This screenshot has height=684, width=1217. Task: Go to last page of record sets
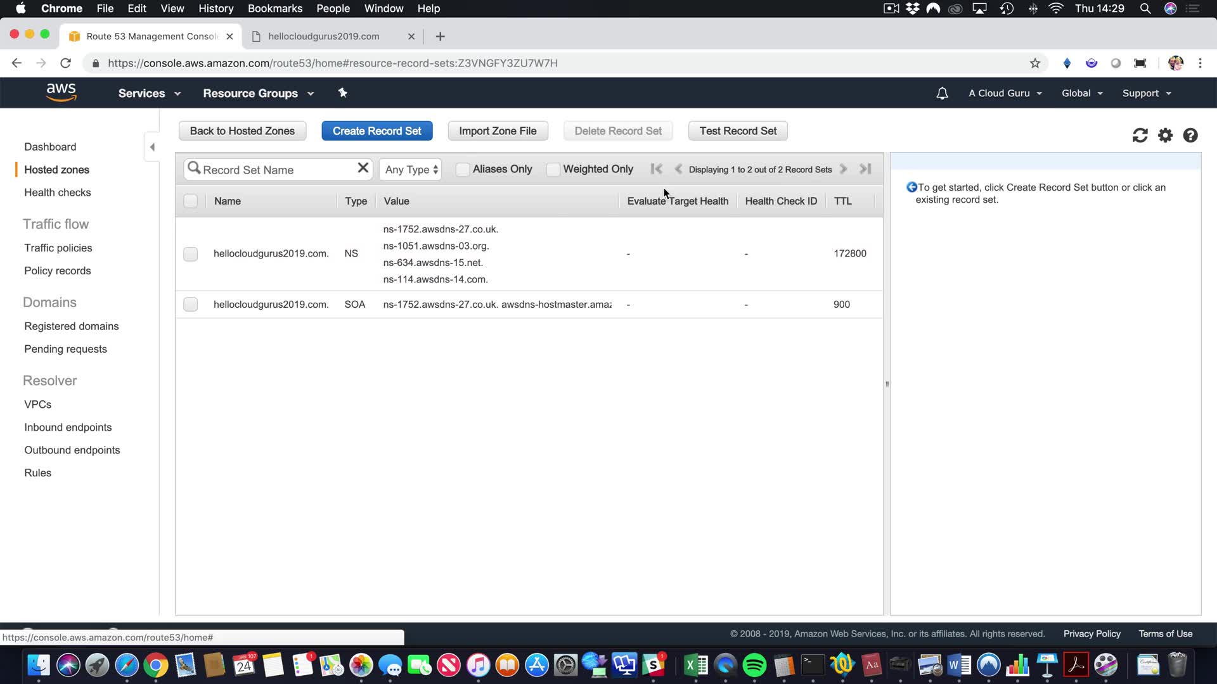(865, 169)
